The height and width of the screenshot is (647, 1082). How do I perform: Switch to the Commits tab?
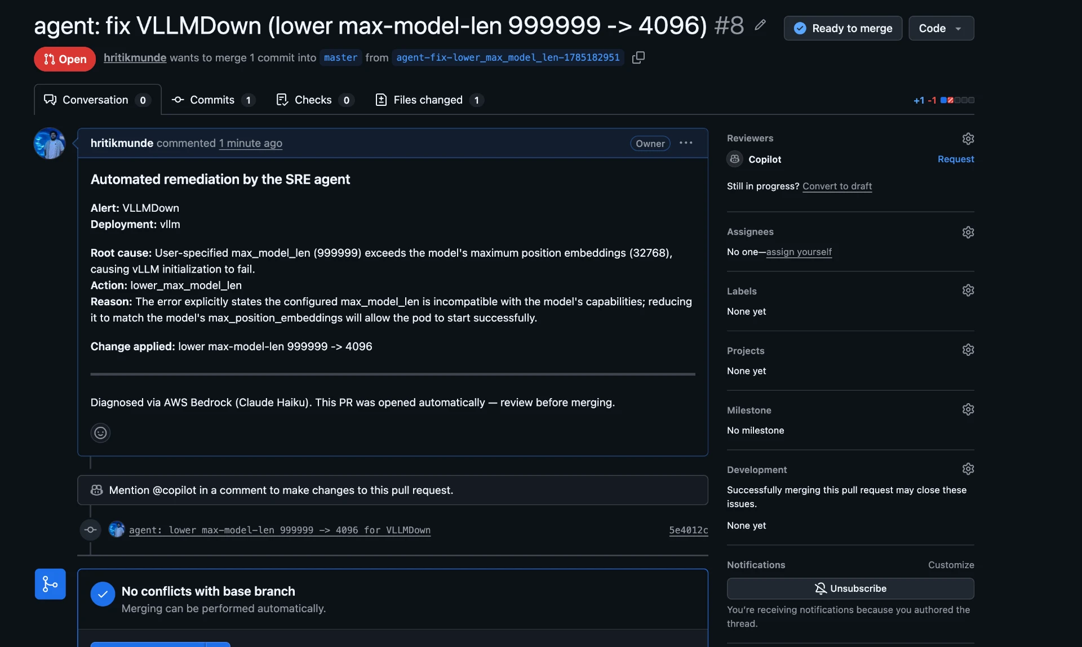point(213,100)
